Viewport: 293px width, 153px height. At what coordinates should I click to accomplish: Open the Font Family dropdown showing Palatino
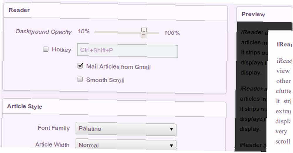point(126,129)
